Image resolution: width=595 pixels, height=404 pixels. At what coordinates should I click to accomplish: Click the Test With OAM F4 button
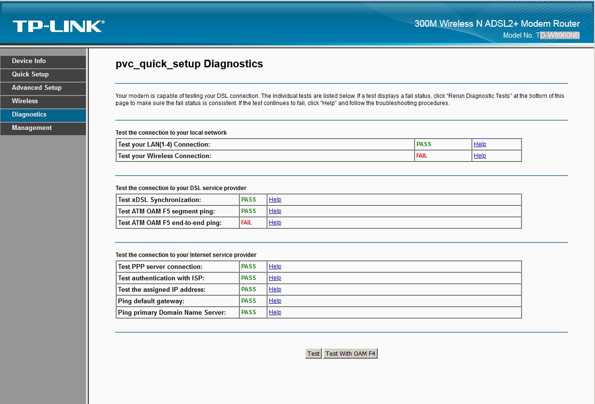[x=351, y=353]
